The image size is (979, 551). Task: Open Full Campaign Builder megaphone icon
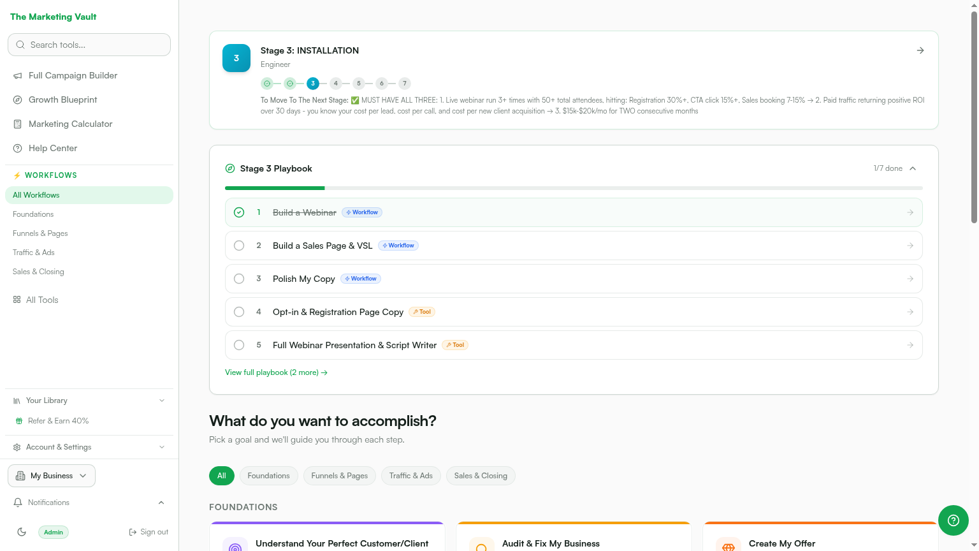[18, 76]
